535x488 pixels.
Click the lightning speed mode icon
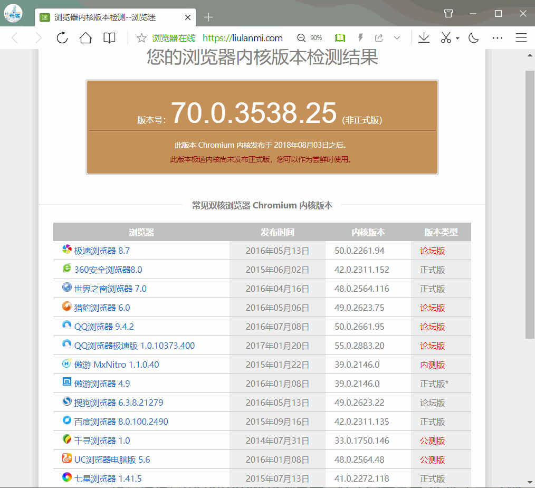[x=360, y=37]
